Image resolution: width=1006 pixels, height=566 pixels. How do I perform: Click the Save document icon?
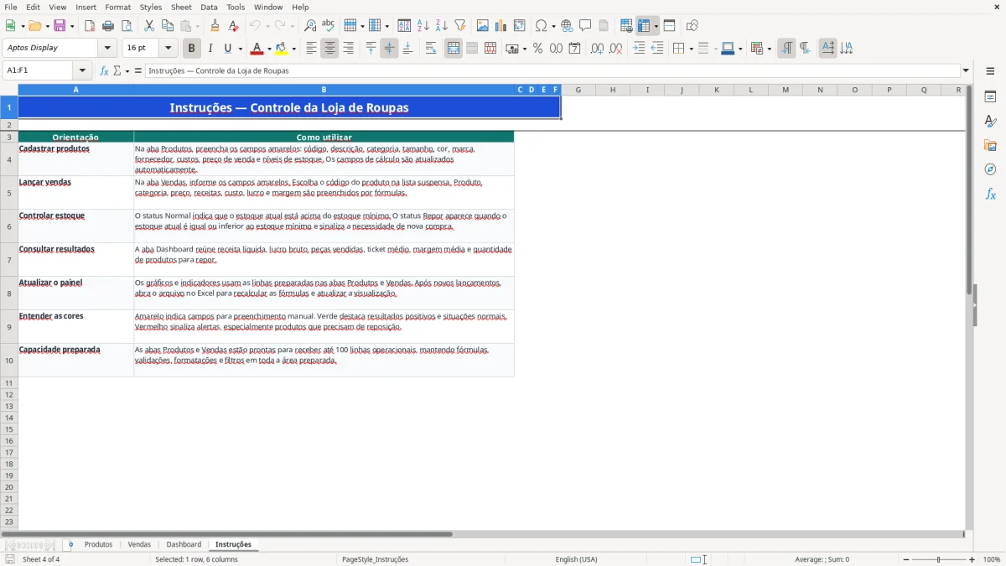tap(60, 26)
